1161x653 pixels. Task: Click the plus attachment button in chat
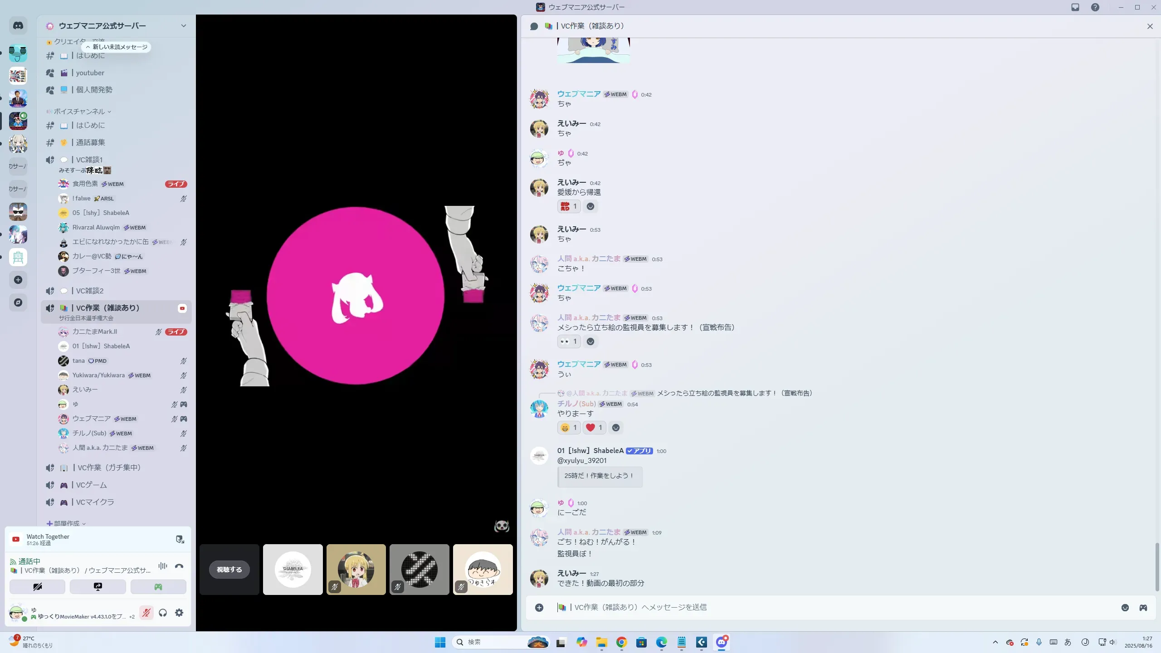tap(539, 608)
